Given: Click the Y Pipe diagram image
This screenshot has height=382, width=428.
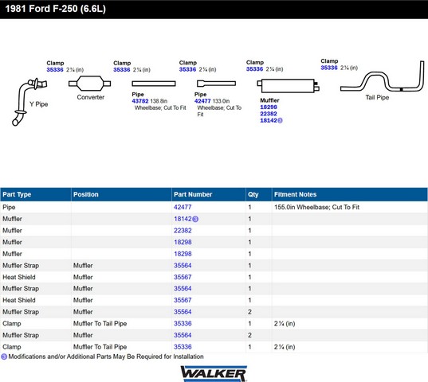Looking at the screenshot, I should (x=29, y=102).
